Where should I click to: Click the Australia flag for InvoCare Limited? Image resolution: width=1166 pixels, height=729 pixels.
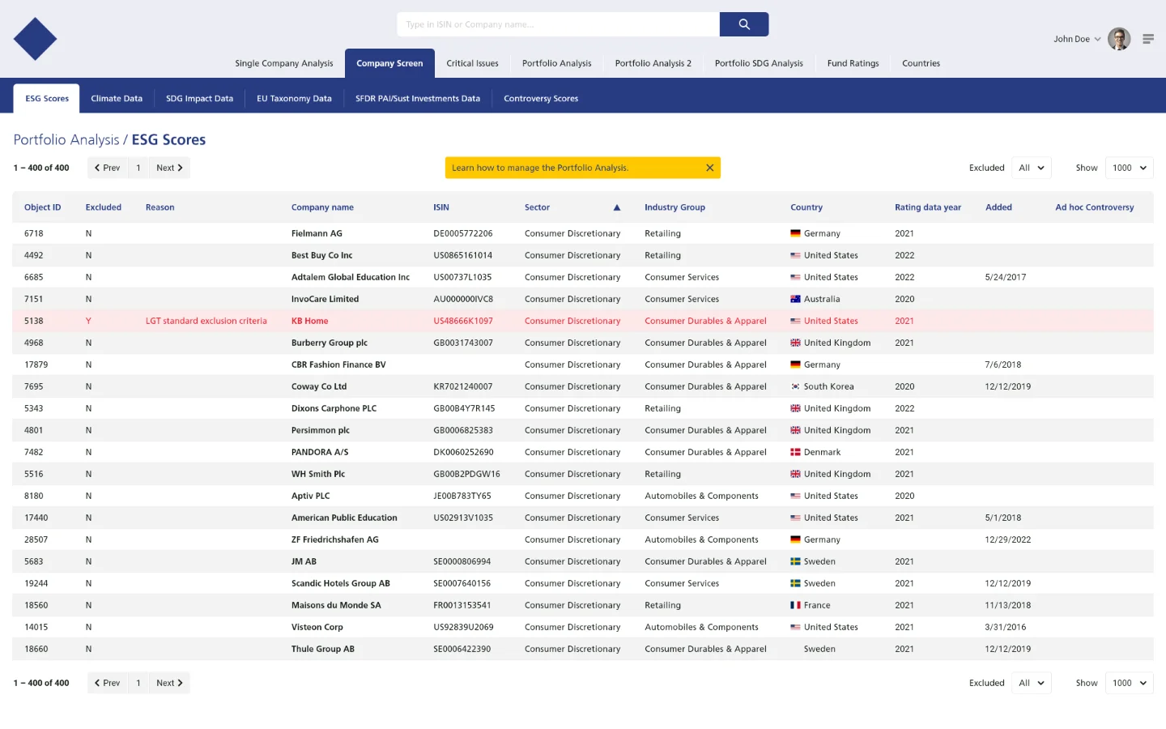(795, 299)
